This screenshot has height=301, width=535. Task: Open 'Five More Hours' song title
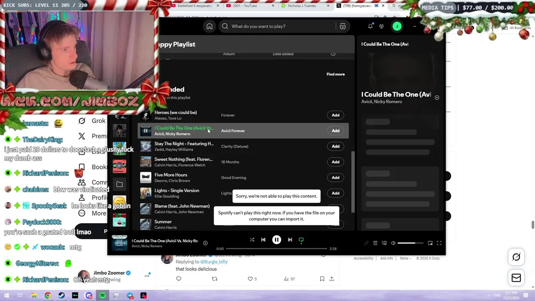tap(171, 175)
